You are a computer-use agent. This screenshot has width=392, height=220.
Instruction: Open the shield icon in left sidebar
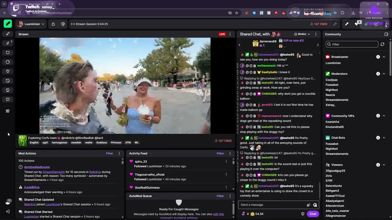(x=8, y=71)
